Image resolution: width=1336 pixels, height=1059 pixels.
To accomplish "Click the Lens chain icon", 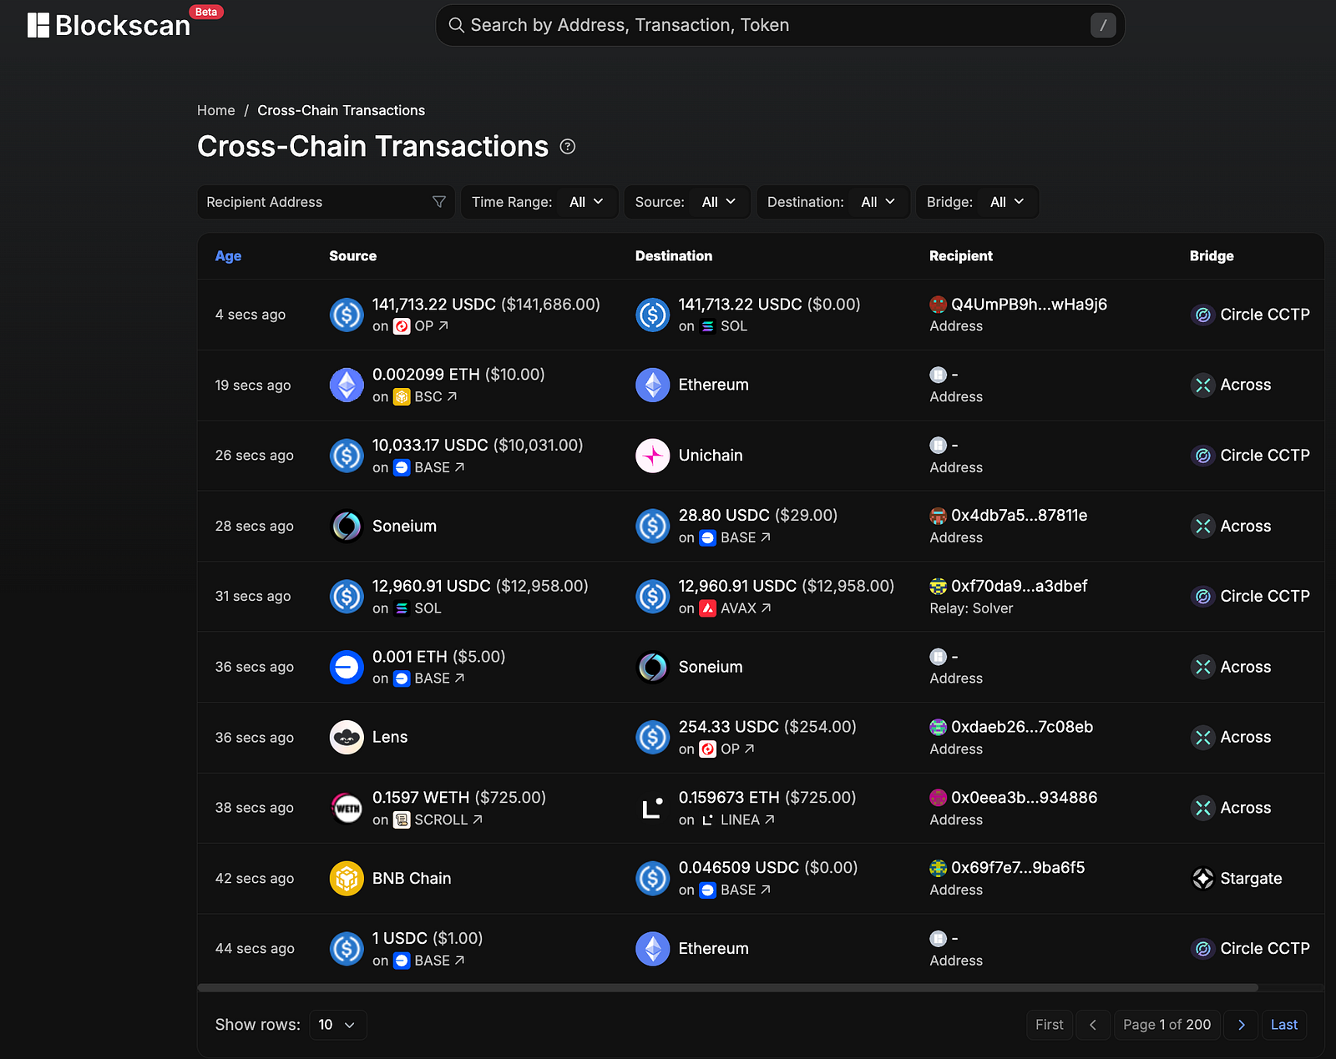I will (x=347, y=738).
